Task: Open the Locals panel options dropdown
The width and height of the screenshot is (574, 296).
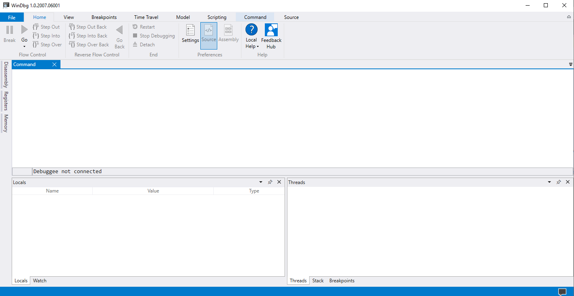Action: click(260, 182)
